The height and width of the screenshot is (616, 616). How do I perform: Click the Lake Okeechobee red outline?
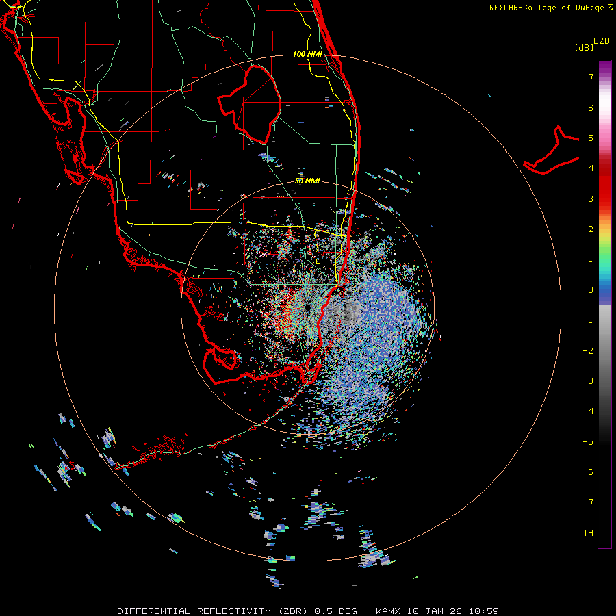point(249,104)
